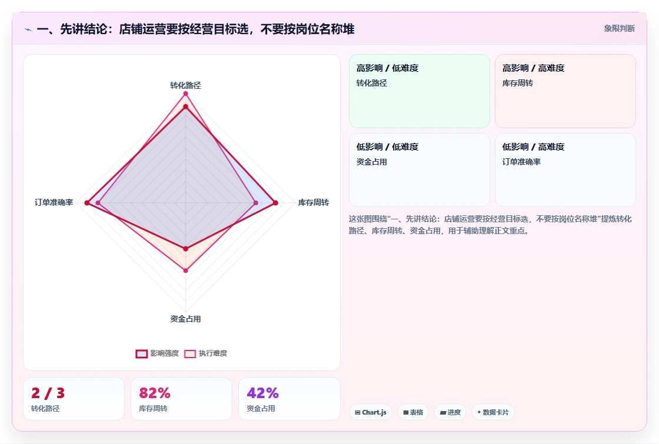Click 资金占用 text in the 低影响 / 低难度 card
Image resolution: width=659 pixels, height=444 pixels.
[371, 162]
